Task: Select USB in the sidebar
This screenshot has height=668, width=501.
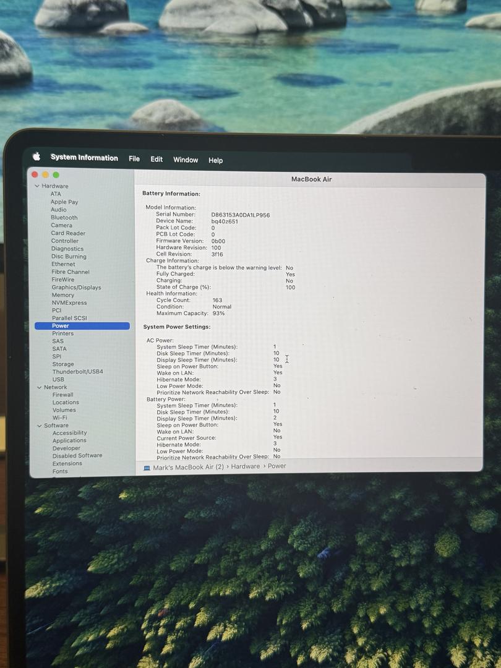Action: (58, 380)
